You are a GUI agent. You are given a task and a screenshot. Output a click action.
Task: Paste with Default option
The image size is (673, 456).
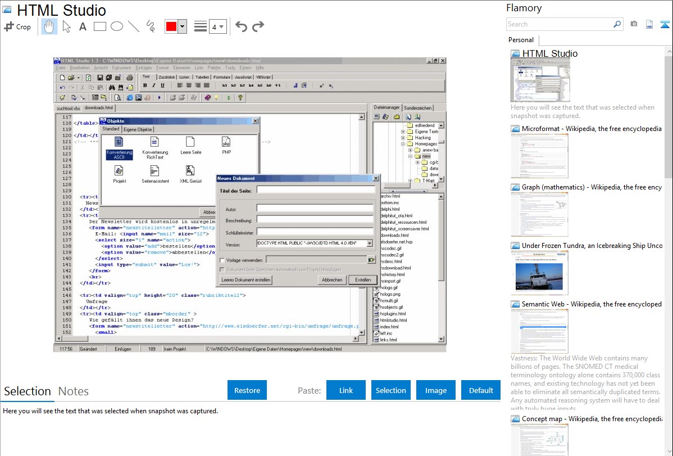pos(481,390)
